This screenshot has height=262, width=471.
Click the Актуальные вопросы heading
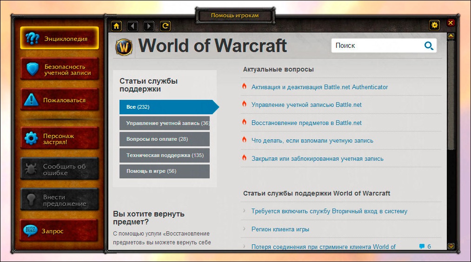click(279, 69)
